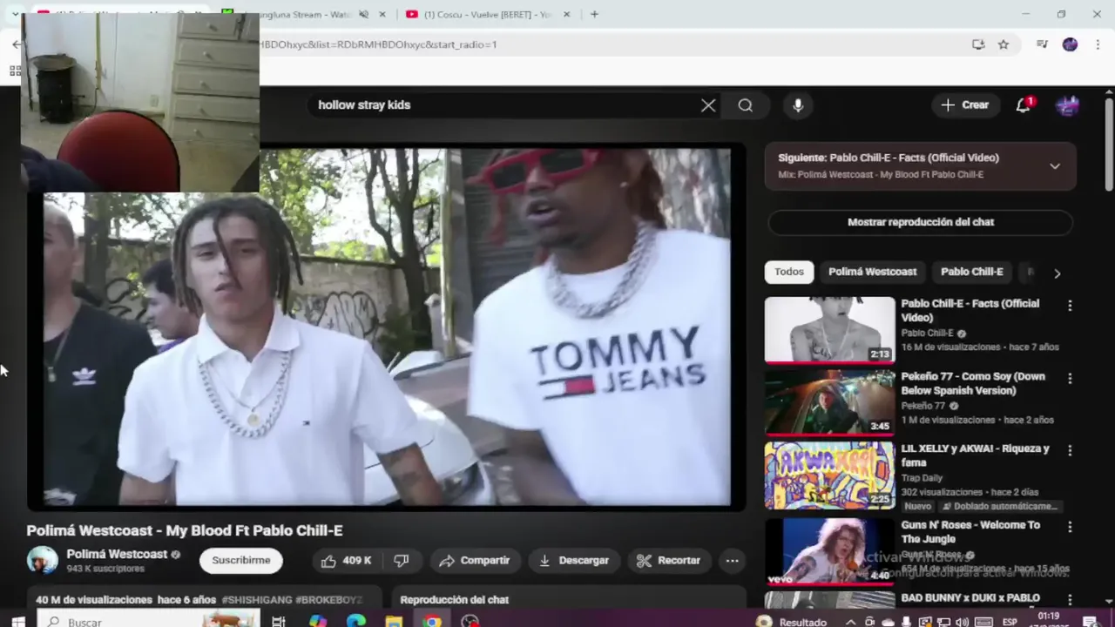This screenshot has width=1115, height=627.
Task: Open the #SHISHIGANG hashtag link
Action: [257, 600]
